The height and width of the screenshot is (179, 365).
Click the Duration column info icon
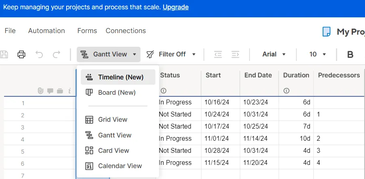pos(286,91)
